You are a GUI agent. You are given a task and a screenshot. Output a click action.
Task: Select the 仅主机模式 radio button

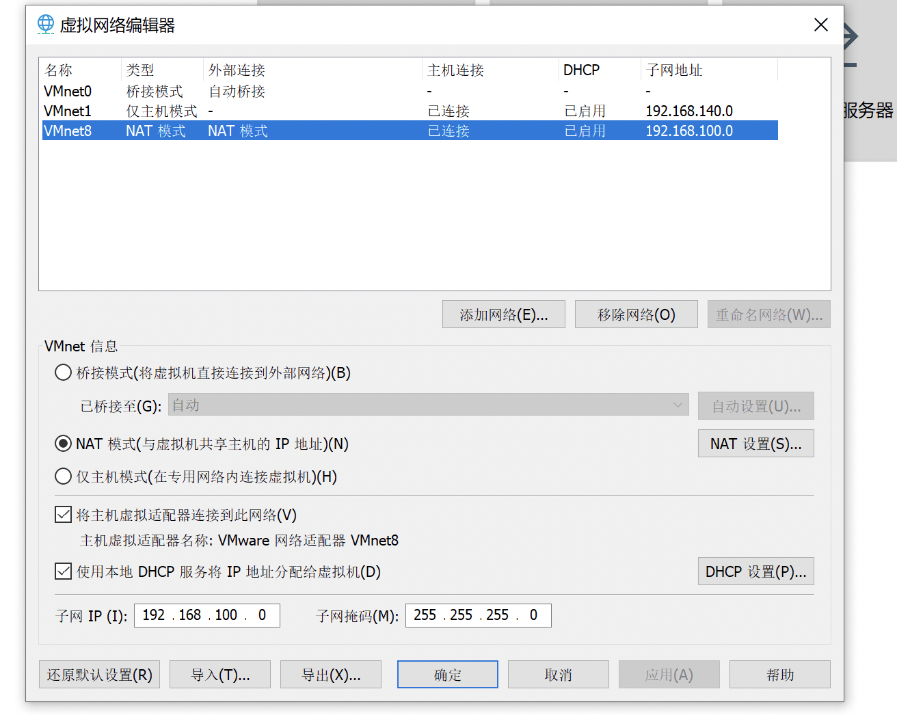tap(64, 476)
